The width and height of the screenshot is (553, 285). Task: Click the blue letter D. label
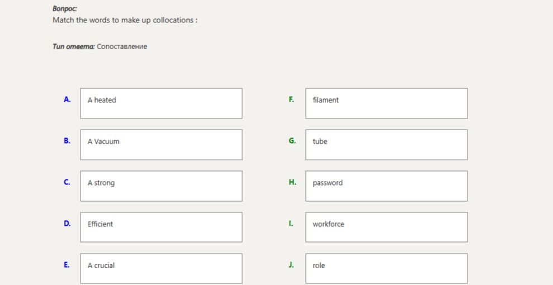pyautogui.click(x=67, y=224)
